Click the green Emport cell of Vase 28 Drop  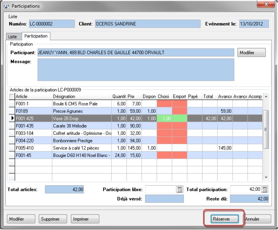coord(179,119)
